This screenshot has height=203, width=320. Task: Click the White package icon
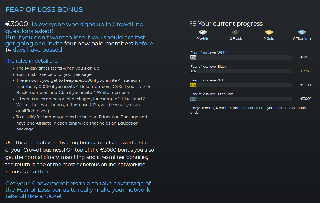[x=203, y=32]
